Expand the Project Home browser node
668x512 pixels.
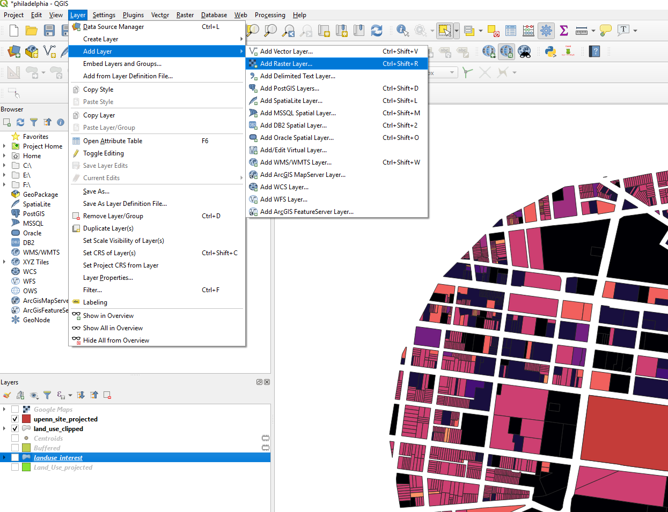click(5, 146)
